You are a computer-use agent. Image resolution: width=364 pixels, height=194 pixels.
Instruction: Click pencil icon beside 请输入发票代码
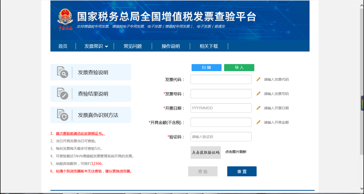[x=258, y=79]
